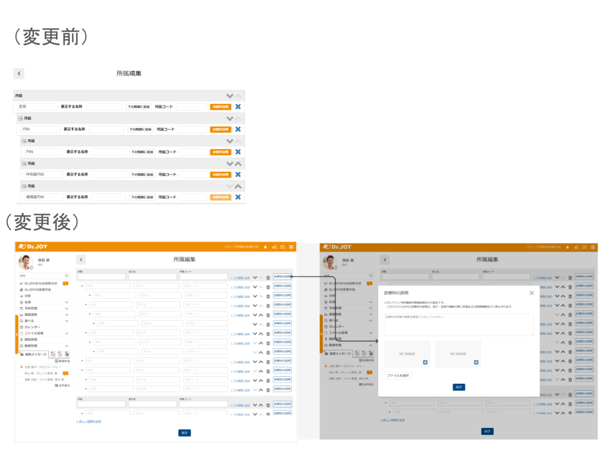Click the trash icon on first 変更後 row
The width and height of the screenshot is (610, 457).
[x=268, y=277]
